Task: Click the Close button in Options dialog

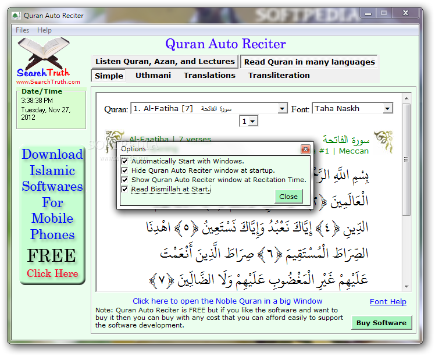Action: coord(288,197)
